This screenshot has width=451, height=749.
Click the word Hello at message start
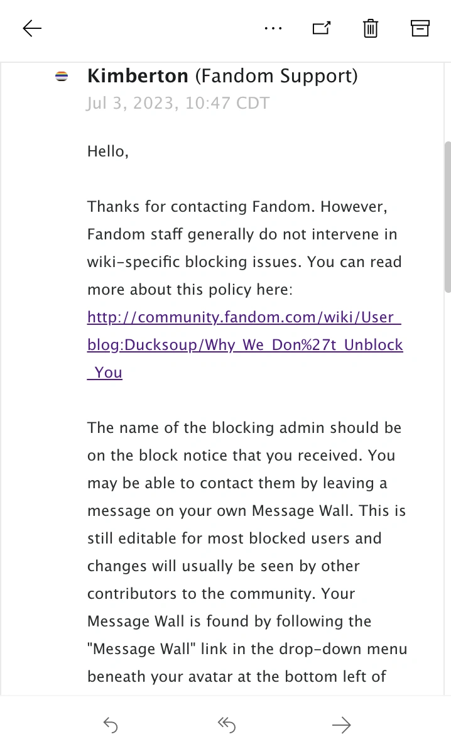click(x=104, y=151)
